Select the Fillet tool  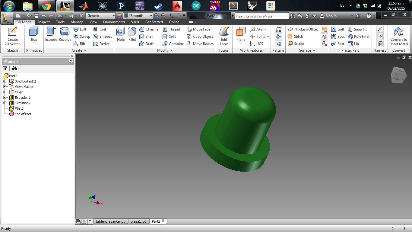tap(132, 34)
